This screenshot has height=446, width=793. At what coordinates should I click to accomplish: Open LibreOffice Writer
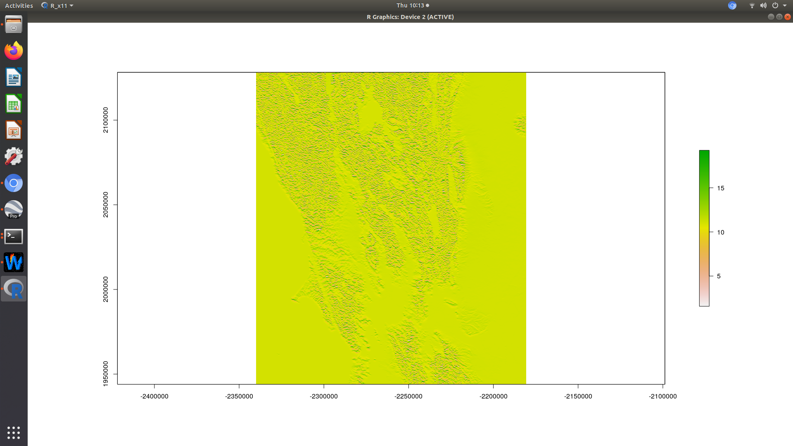14,77
